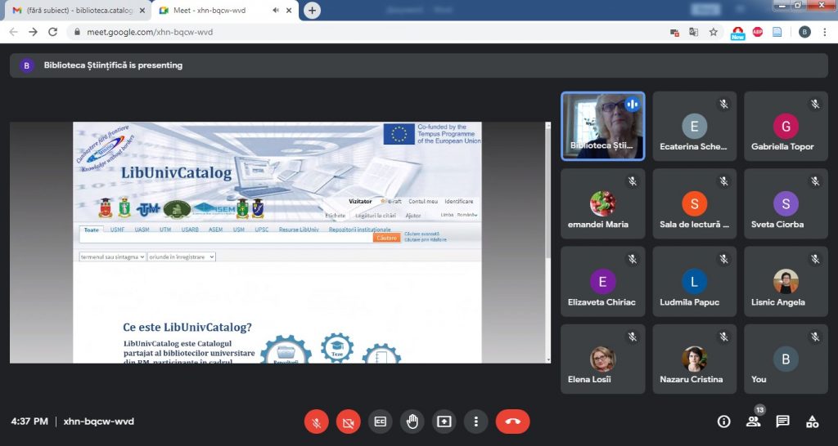
Task: Open Chrome profile B avatar
Action: point(805,32)
